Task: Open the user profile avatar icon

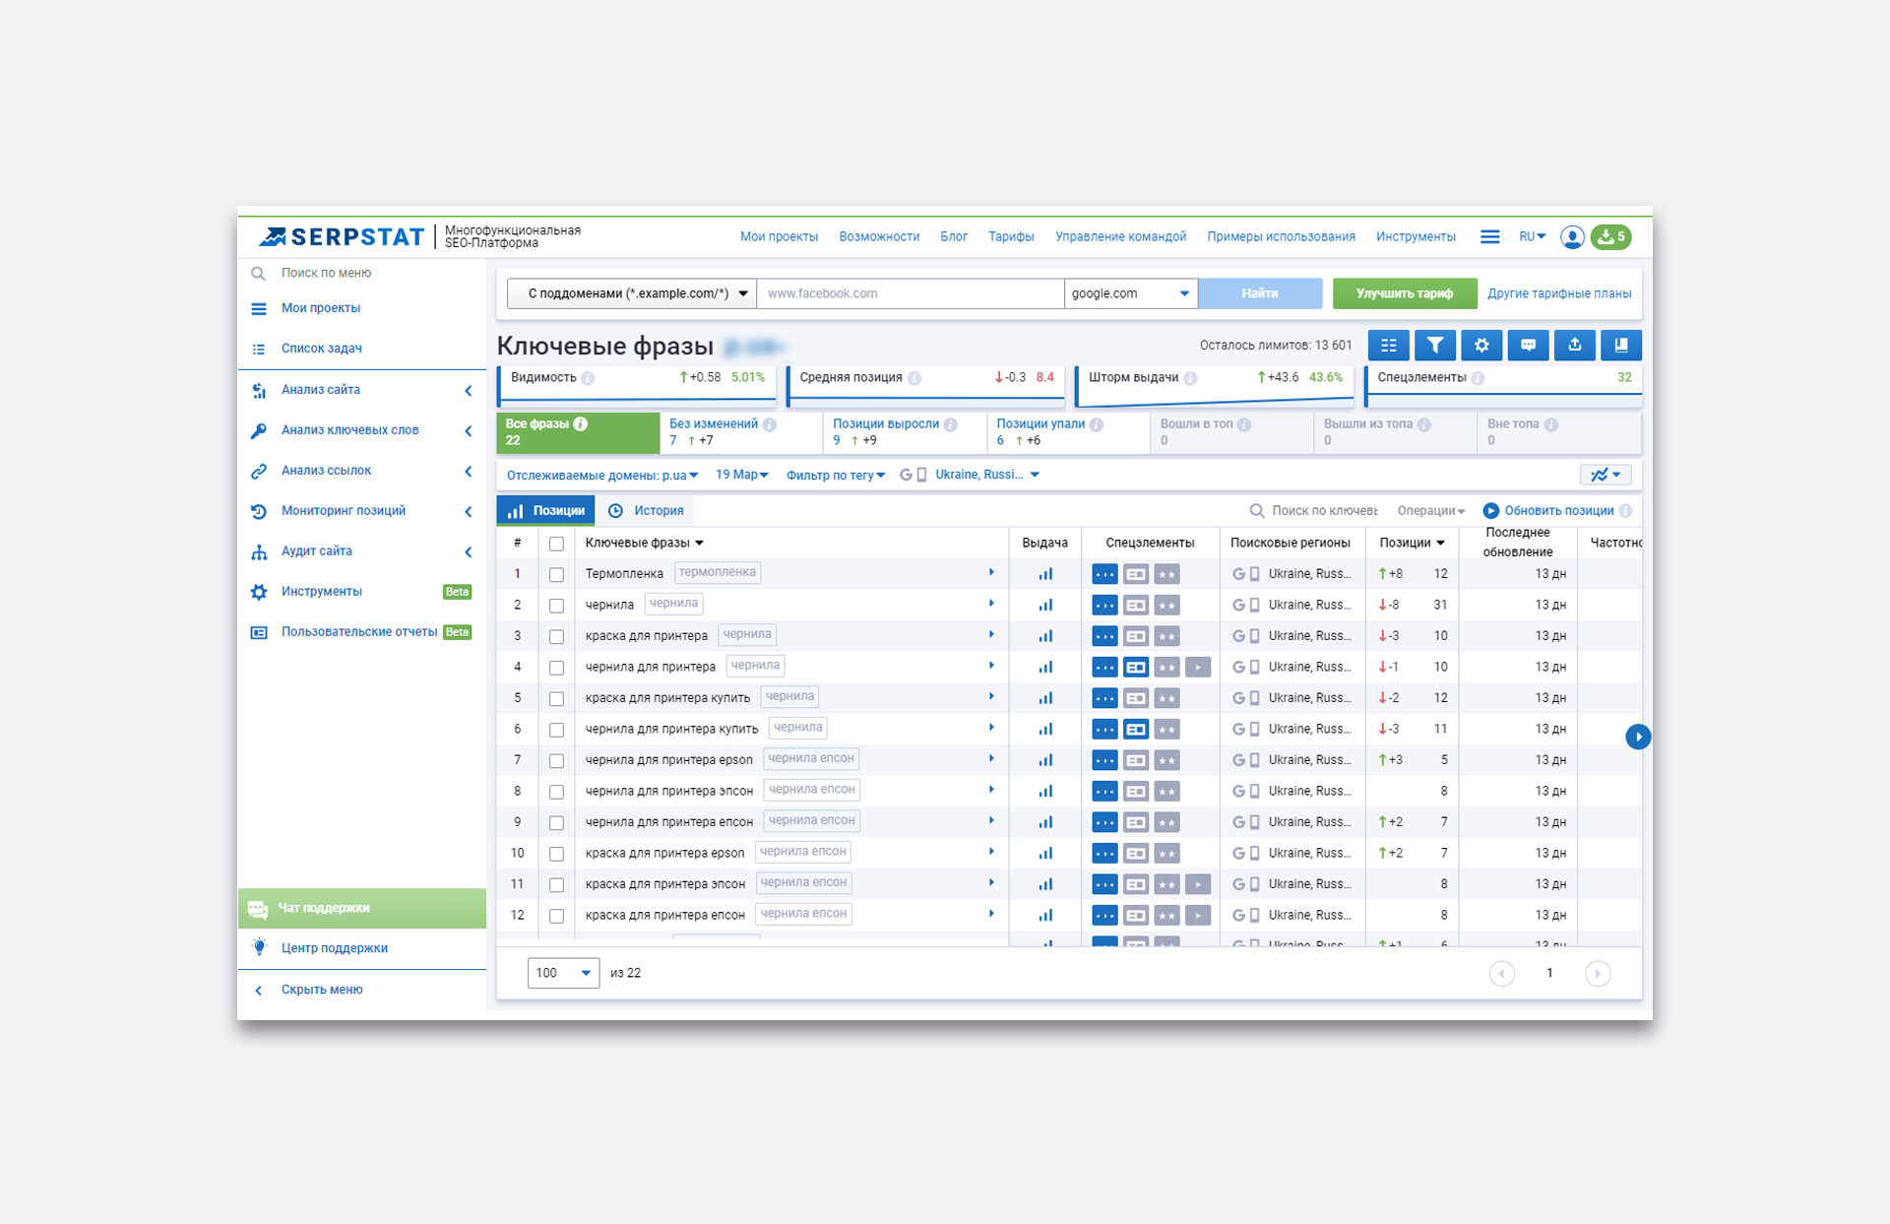Action: (1572, 237)
